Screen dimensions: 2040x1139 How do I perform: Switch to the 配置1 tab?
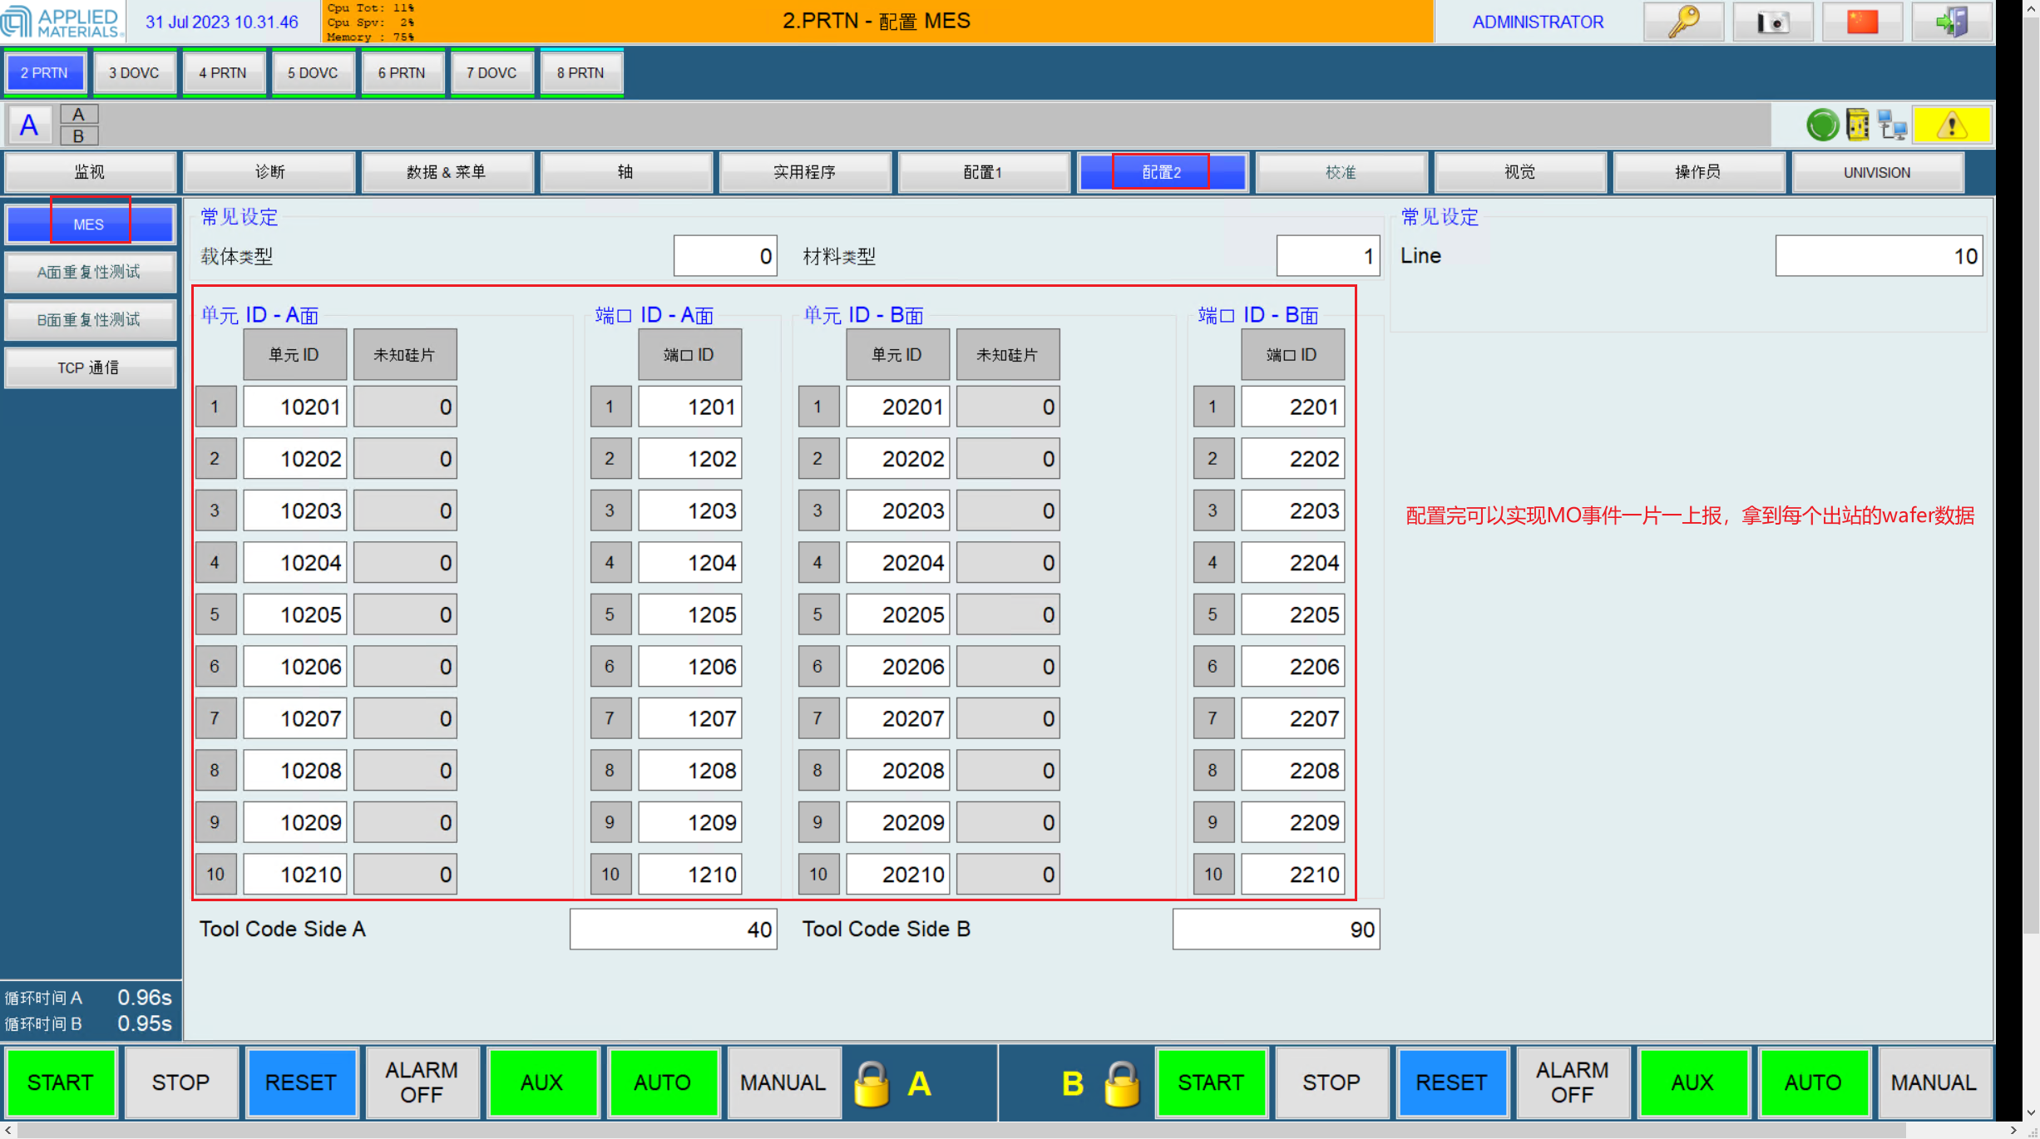(983, 172)
